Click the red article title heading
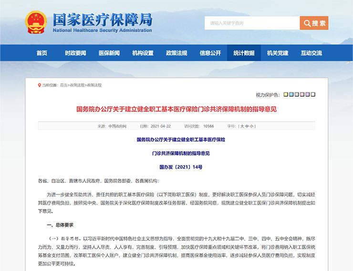This screenshot has height=271, width=353. (176, 109)
